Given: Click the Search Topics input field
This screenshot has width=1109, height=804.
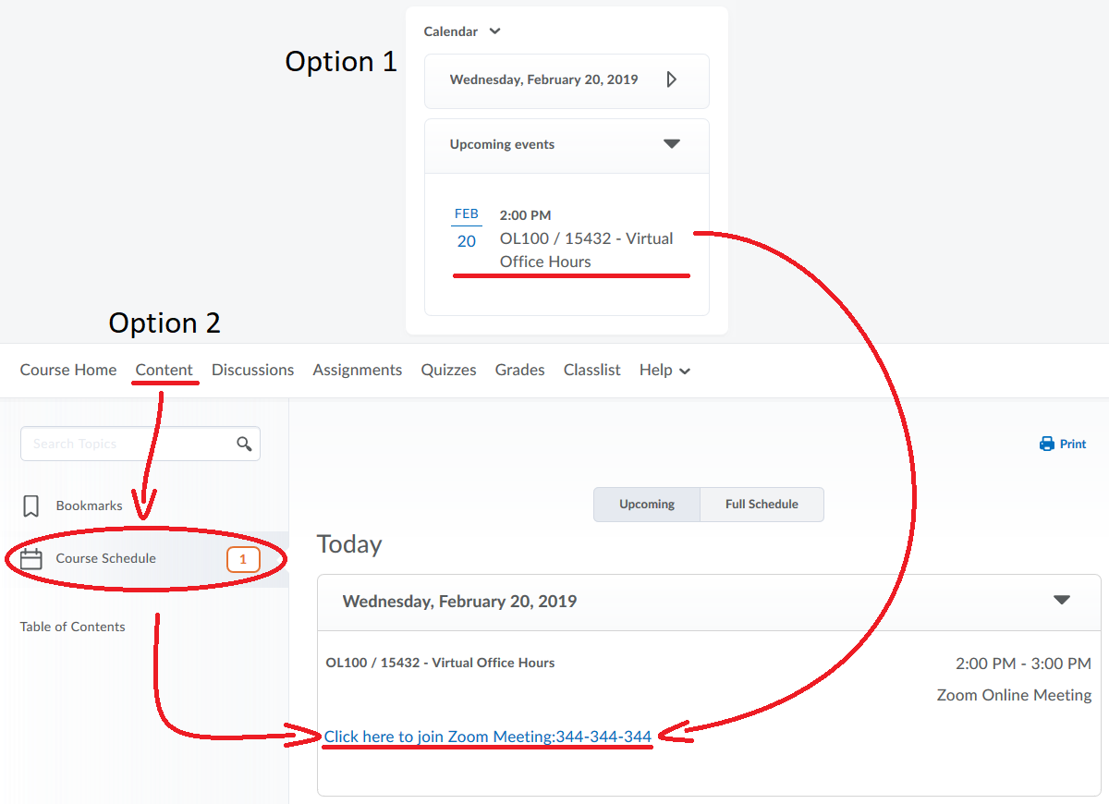Looking at the screenshot, I should (x=129, y=445).
